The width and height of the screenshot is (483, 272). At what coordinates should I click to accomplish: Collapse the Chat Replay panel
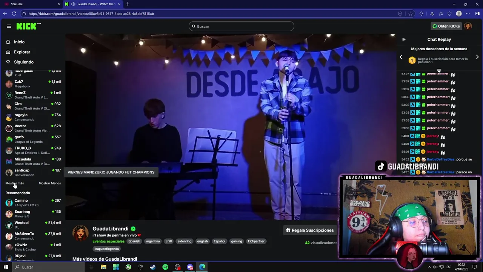404,39
